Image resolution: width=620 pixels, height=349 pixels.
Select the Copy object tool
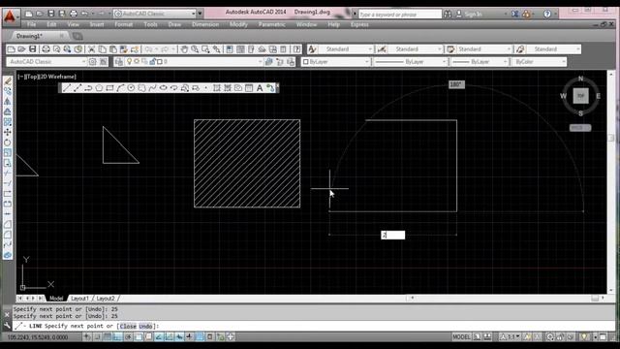coord(8,91)
